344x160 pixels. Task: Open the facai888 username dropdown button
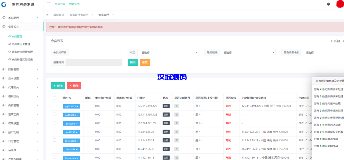click(71, 149)
